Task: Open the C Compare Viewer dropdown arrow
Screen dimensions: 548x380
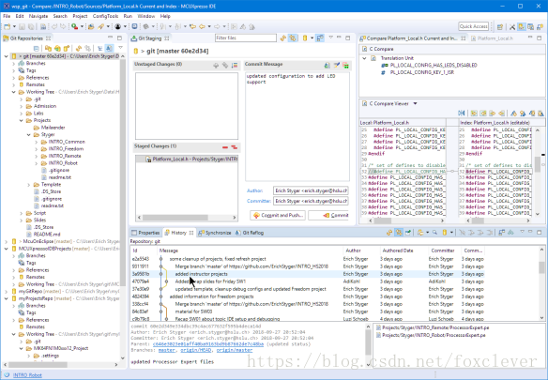Action: click(x=415, y=103)
